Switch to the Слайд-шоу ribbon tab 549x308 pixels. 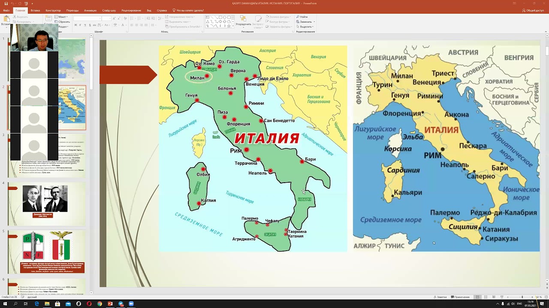(109, 10)
